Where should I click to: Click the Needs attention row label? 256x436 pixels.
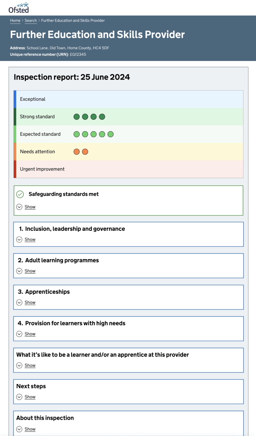tap(37, 151)
